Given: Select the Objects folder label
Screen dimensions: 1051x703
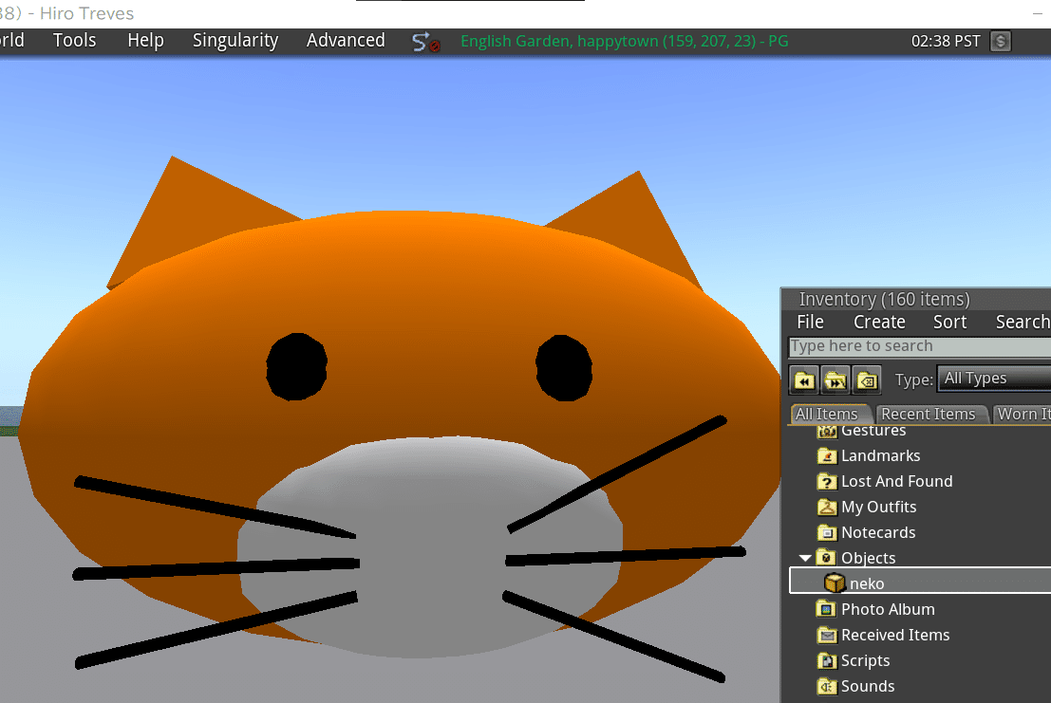Looking at the screenshot, I should coord(868,558).
